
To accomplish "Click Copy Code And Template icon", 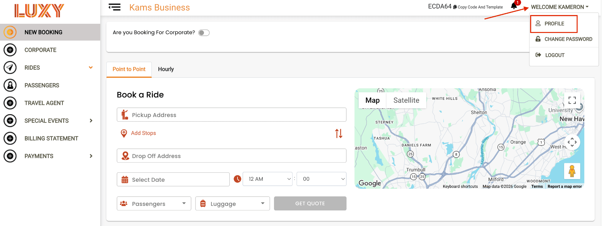I will tap(455, 7).
